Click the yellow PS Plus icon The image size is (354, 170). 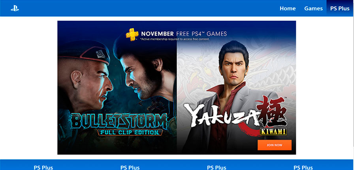[x=132, y=34]
